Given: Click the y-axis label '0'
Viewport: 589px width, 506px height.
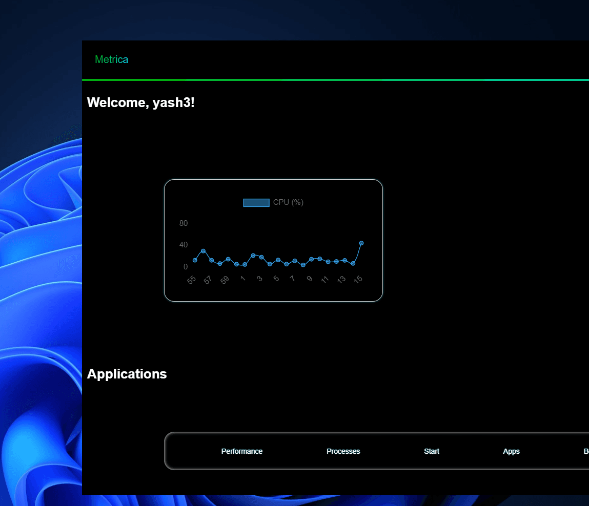Looking at the screenshot, I should [186, 266].
